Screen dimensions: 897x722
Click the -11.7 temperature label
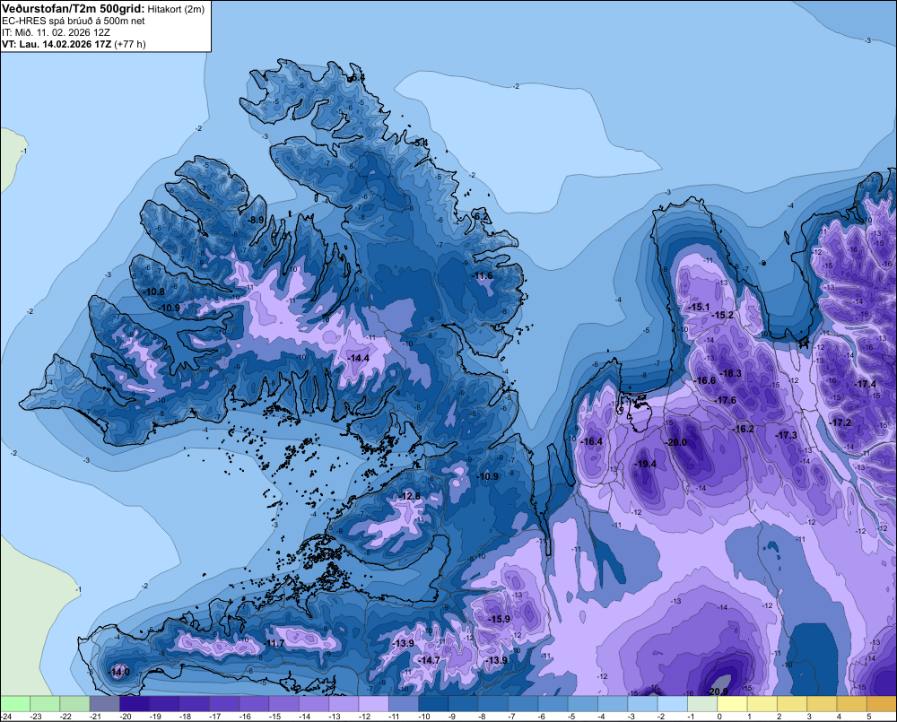[274, 643]
